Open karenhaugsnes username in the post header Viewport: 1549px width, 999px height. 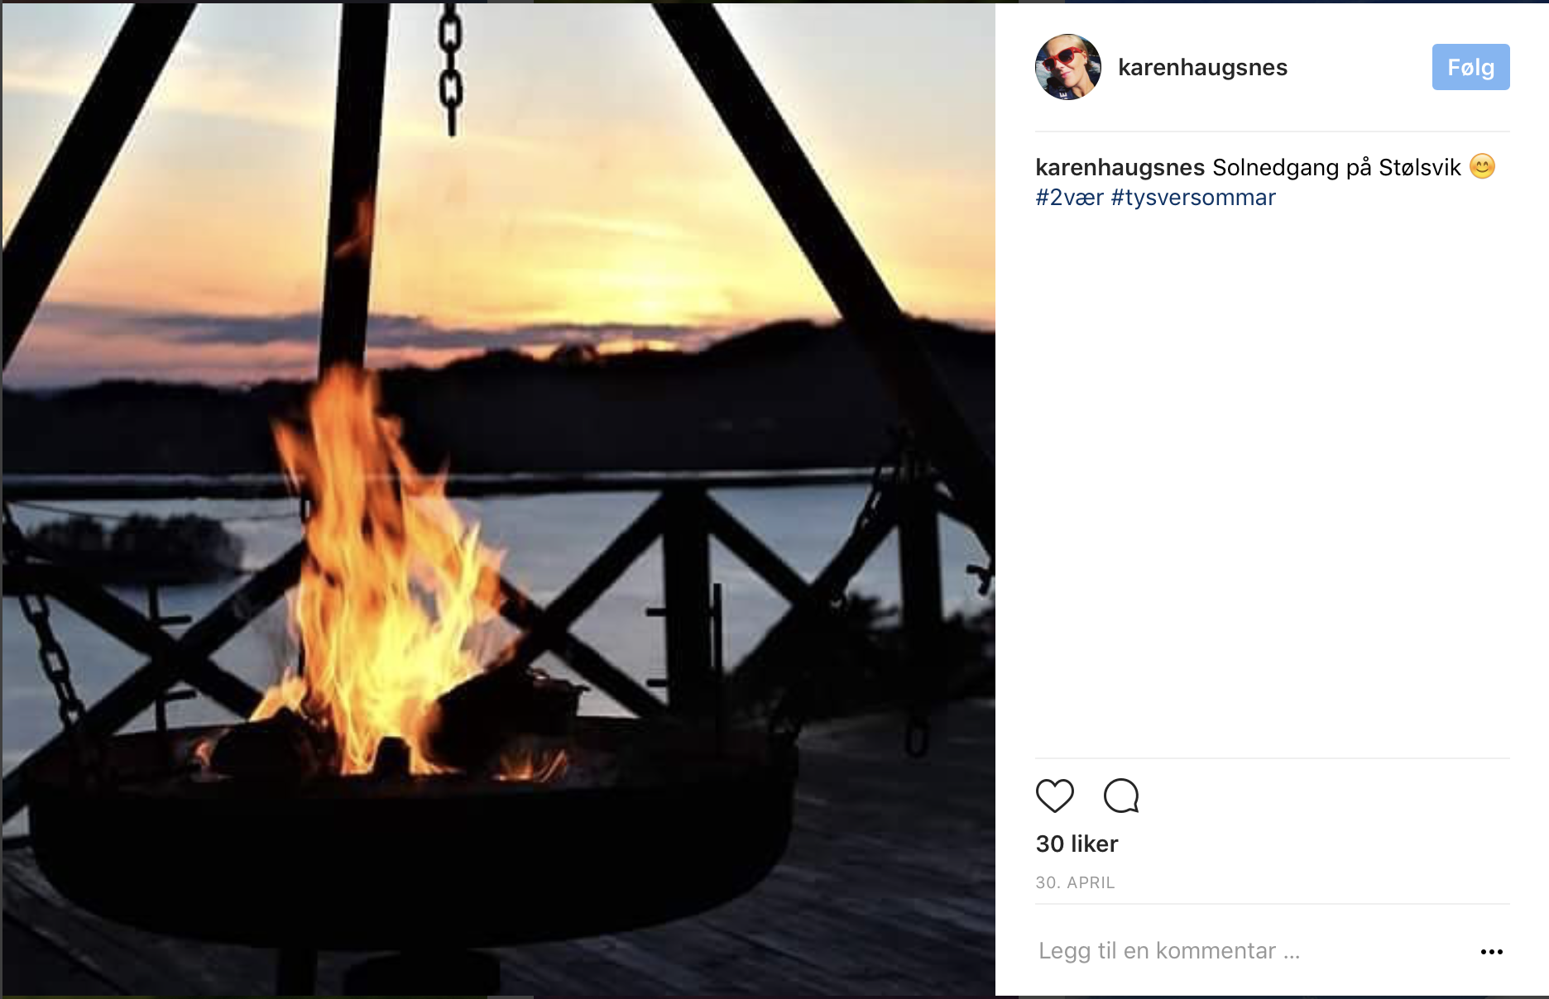(x=1202, y=67)
